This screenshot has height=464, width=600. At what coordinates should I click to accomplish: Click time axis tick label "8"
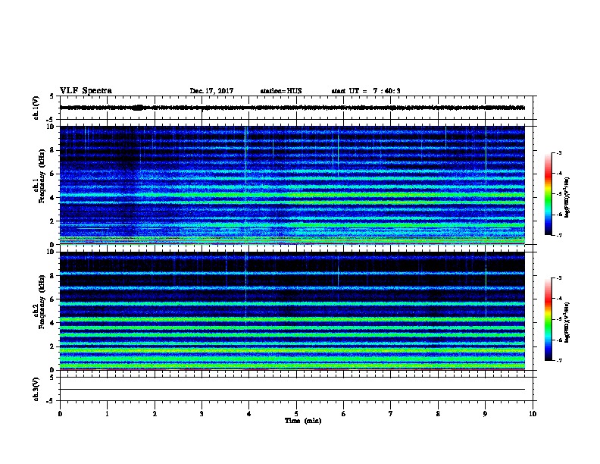click(x=438, y=414)
